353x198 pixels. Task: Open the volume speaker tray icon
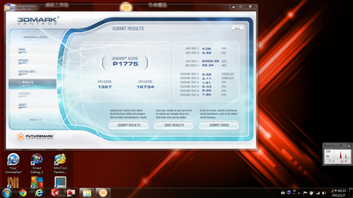tap(324, 193)
